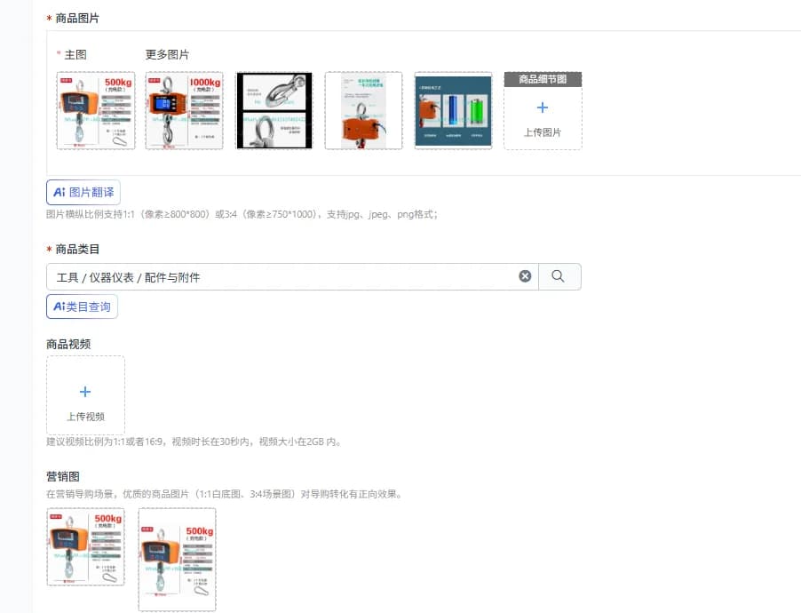Screen dimensions: 801x613
Task: Click the Ai类目查询 button
Action: click(82, 306)
